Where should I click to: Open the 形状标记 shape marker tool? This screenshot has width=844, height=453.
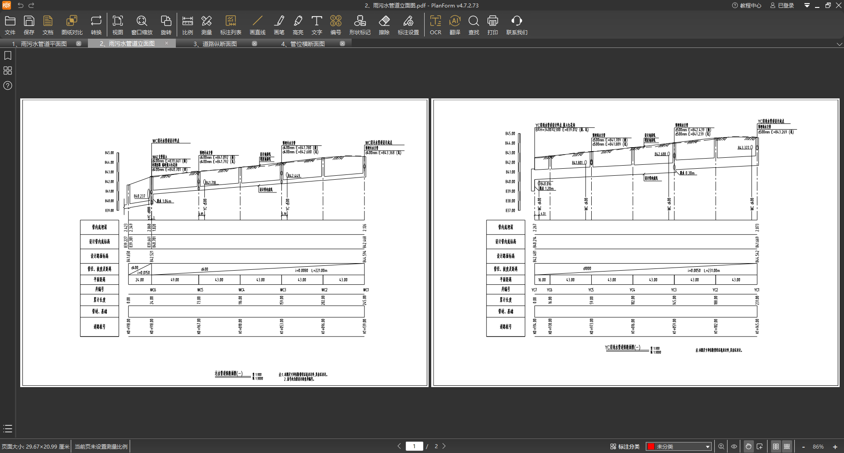(360, 25)
